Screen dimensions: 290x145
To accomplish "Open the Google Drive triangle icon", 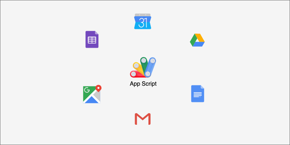I will [x=197, y=40].
